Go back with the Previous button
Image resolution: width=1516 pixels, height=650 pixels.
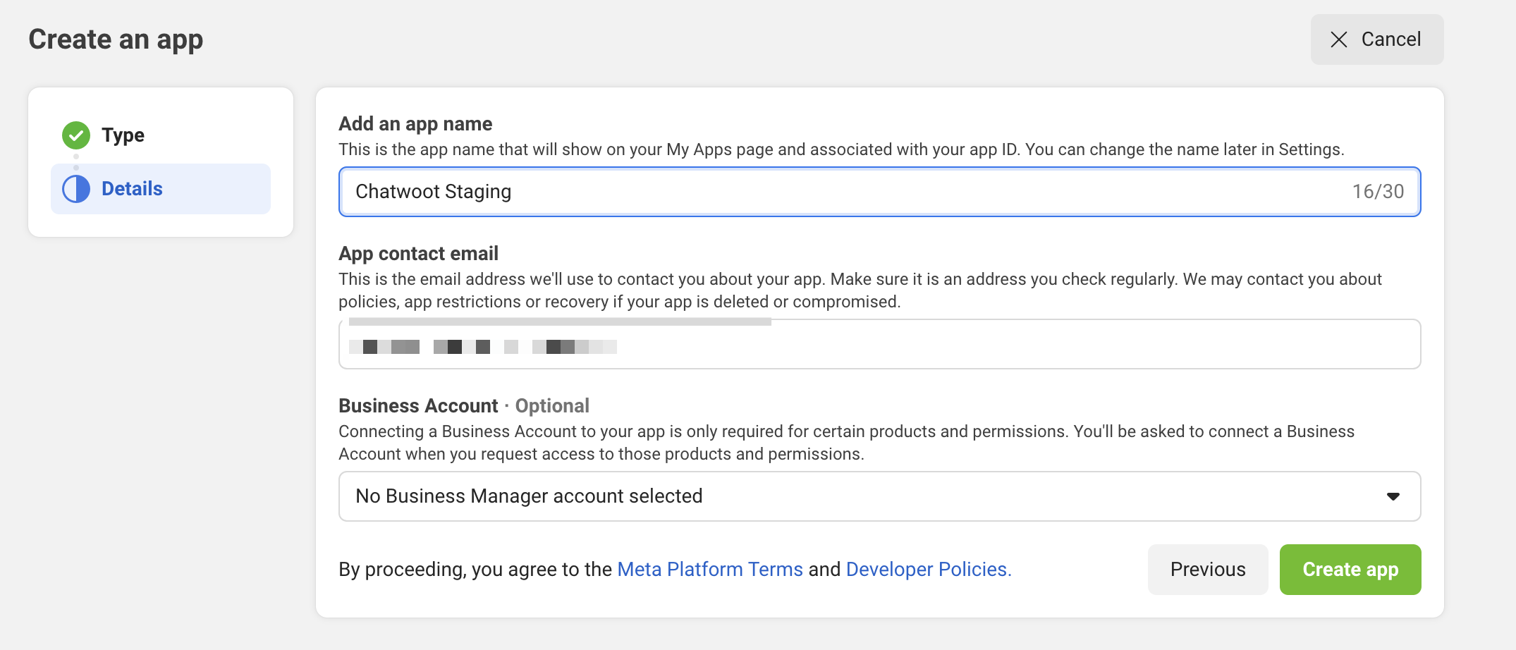[x=1208, y=570]
